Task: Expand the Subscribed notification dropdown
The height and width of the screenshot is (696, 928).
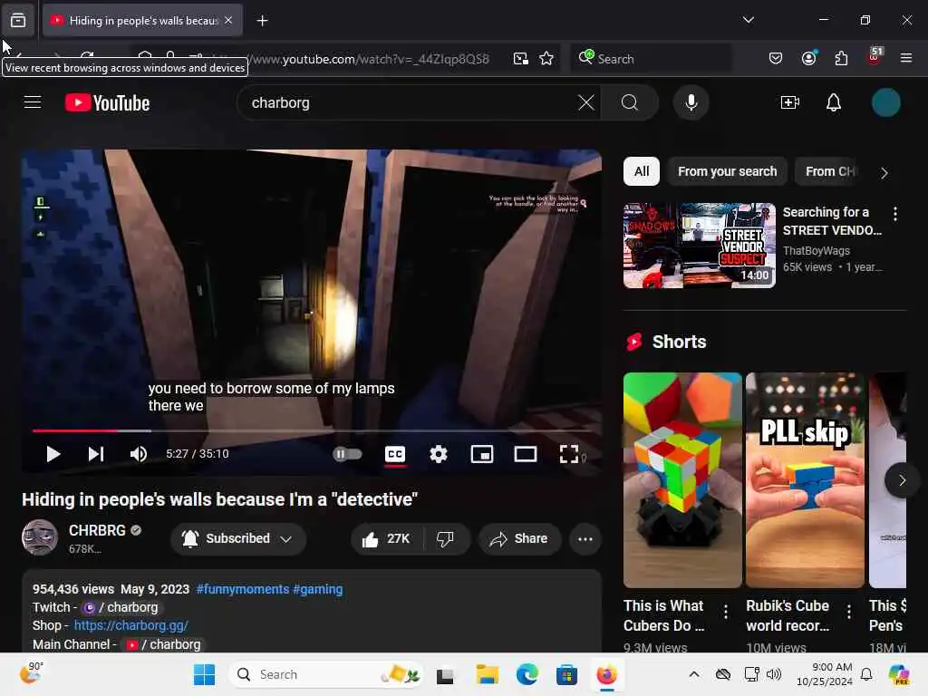Action: point(238,538)
